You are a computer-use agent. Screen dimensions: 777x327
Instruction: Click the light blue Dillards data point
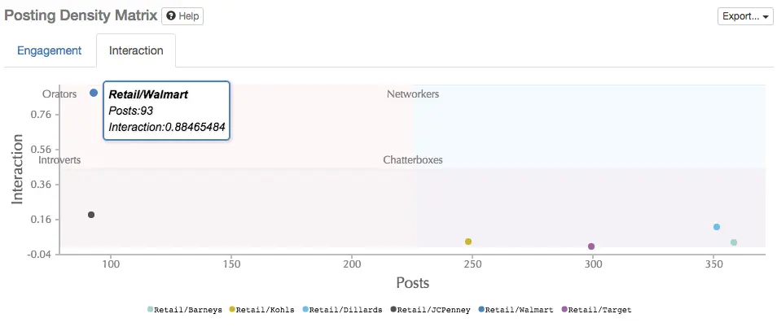point(717,227)
